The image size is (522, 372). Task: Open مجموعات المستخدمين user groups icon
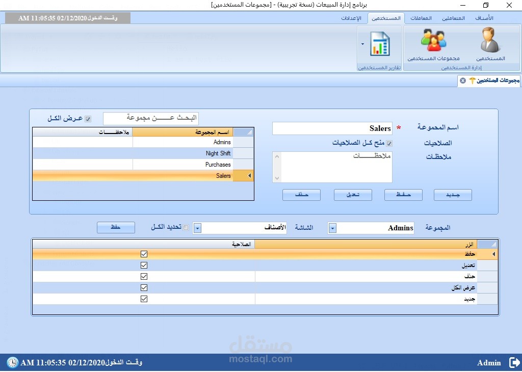pyautogui.click(x=433, y=44)
